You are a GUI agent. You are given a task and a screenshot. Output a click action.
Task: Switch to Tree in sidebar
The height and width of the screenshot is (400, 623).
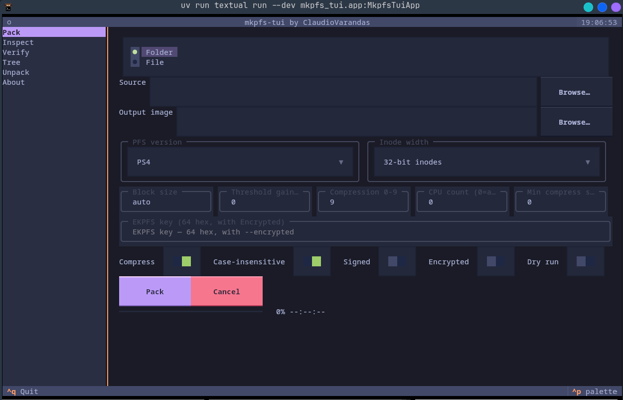coord(54,62)
